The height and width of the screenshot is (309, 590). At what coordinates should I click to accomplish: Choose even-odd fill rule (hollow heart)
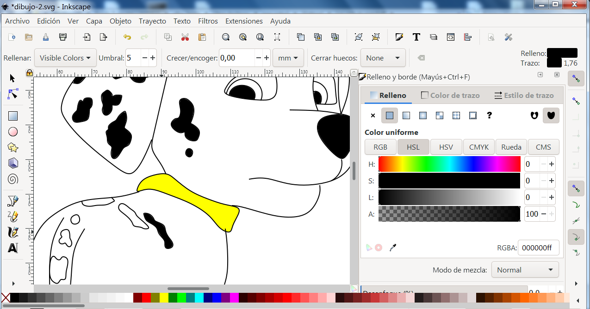pyautogui.click(x=534, y=115)
